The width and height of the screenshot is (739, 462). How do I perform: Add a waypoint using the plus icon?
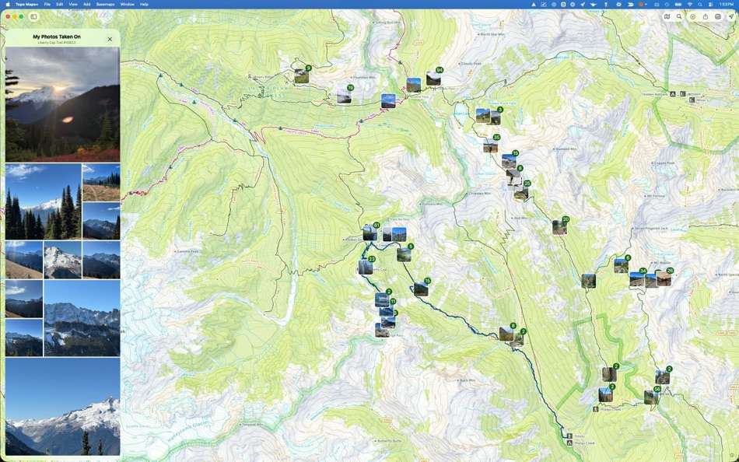(692, 16)
